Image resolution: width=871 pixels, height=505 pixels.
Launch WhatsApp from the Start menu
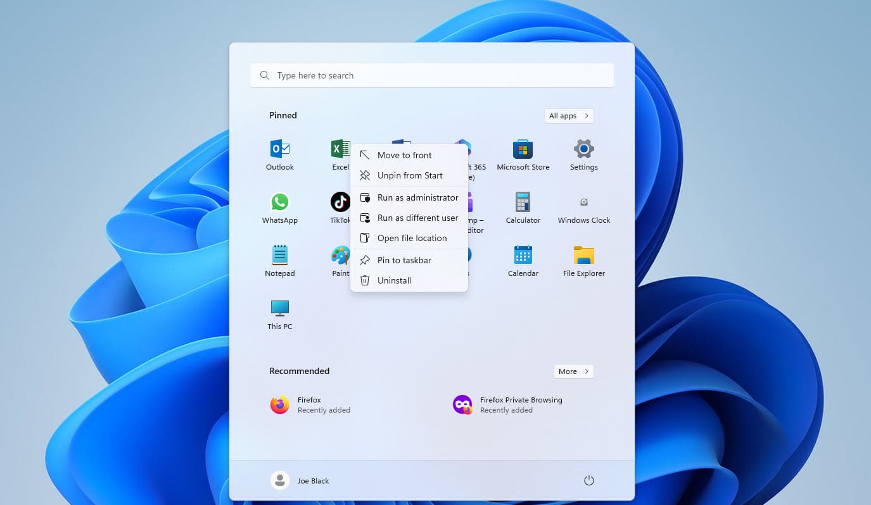click(280, 208)
